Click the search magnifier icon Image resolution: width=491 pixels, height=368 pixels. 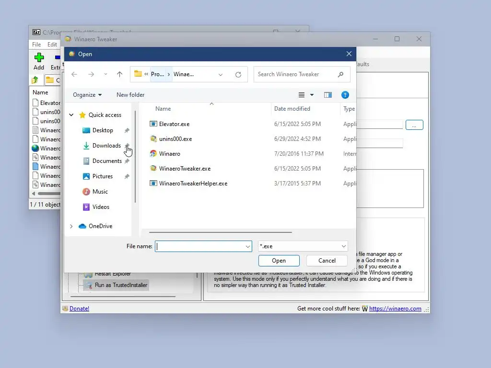(x=341, y=74)
